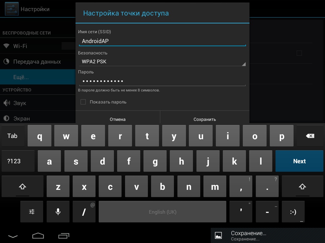Toggle the right Shift key
The image size is (325, 243).
[x=302, y=187]
